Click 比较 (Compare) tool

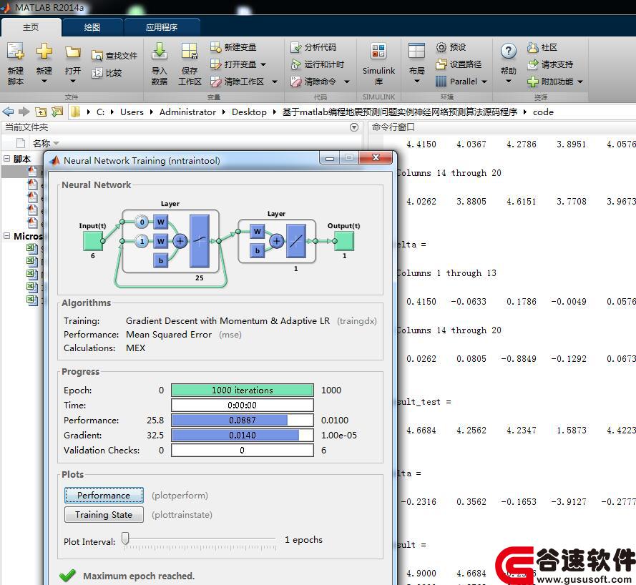pyautogui.click(x=107, y=73)
